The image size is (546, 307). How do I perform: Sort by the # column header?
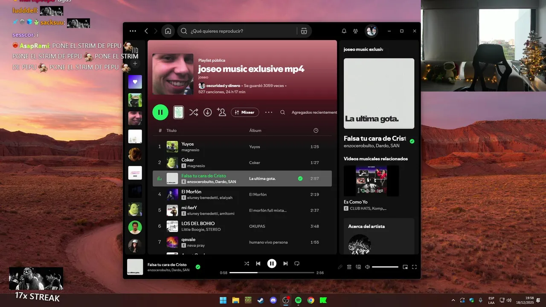pyautogui.click(x=160, y=130)
